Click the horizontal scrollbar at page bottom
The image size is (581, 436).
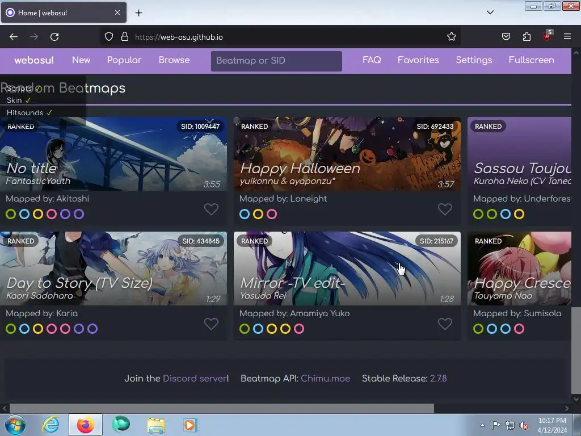click(x=222, y=408)
